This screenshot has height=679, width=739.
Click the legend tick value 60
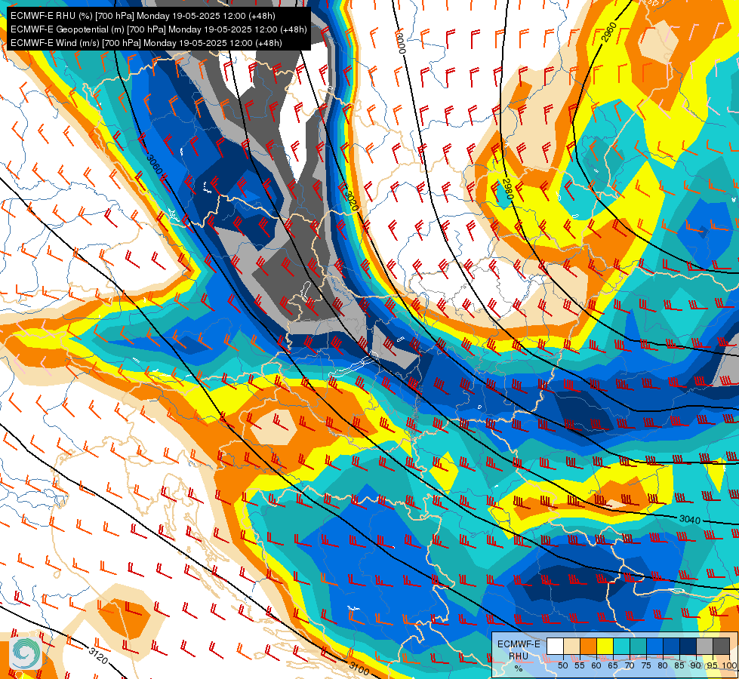click(x=596, y=665)
